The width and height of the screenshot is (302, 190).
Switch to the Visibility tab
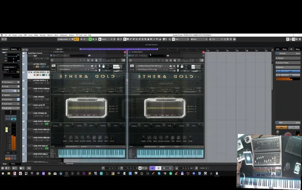[14, 49]
